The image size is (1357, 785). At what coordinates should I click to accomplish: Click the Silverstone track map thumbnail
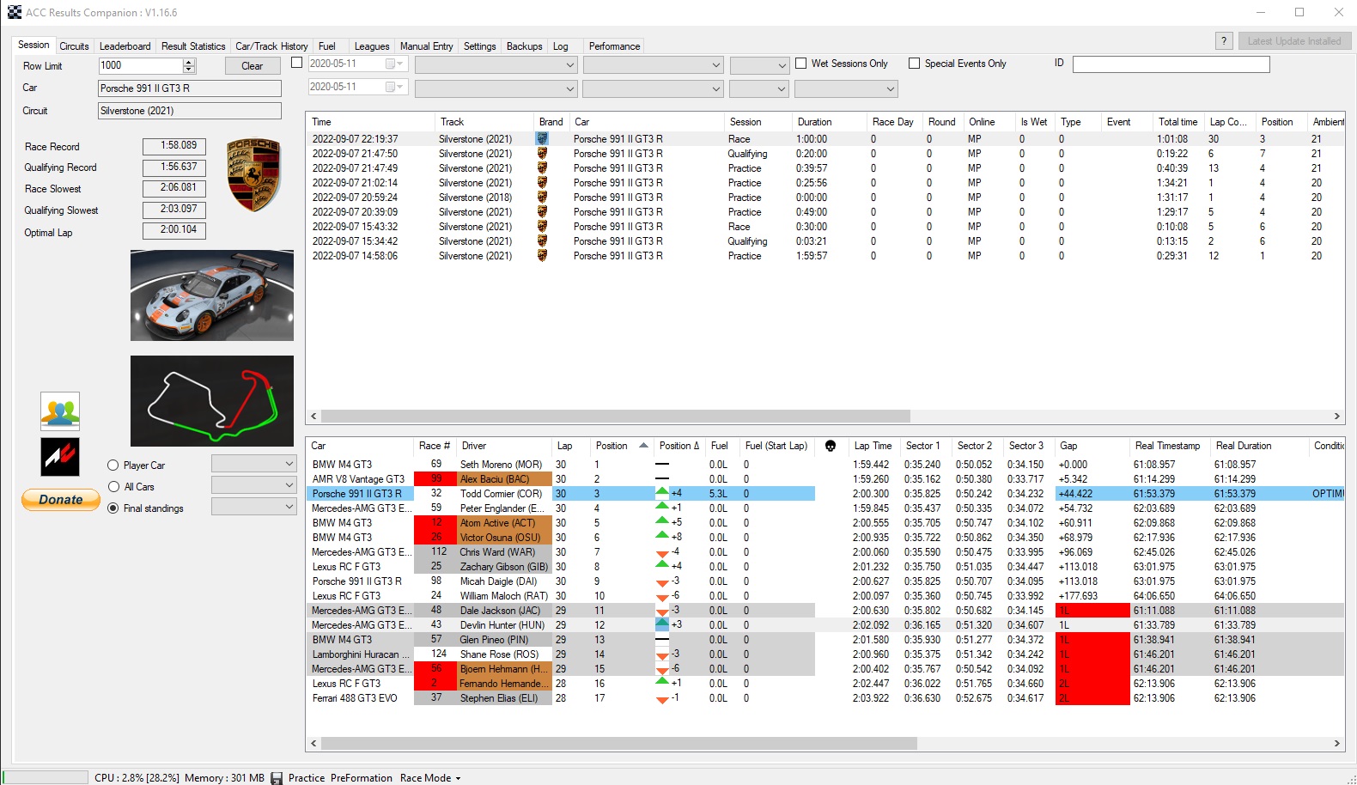tap(212, 401)
